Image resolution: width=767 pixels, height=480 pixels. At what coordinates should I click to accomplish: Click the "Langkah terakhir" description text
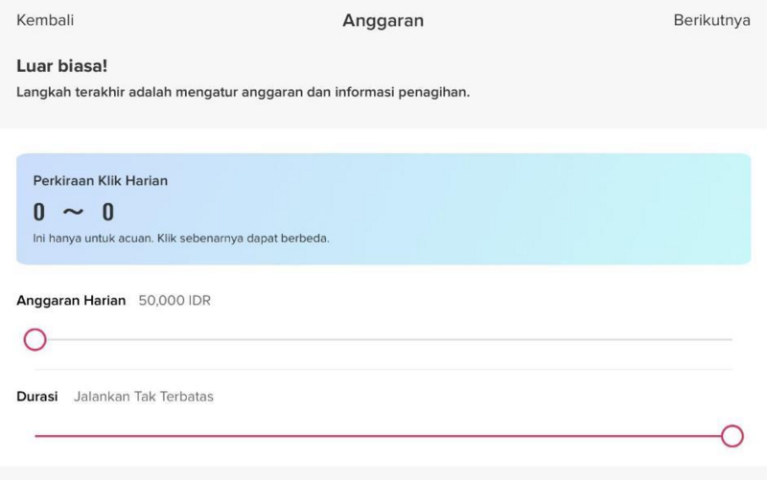243,94
